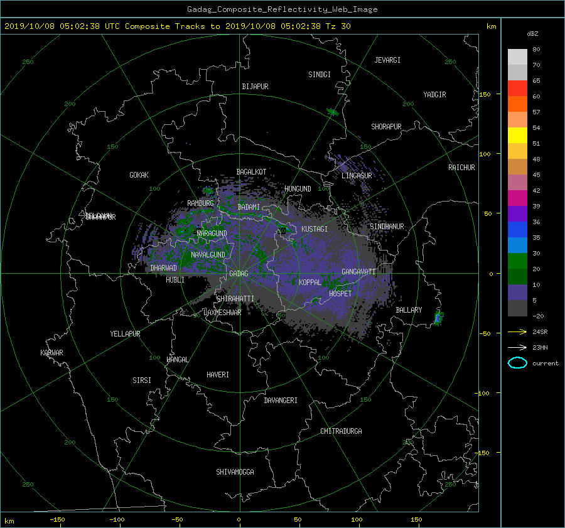Select the dark grey -20 to 5 dBZ swatch
This screenshot has height=528, width=565.
coord(517,308)
